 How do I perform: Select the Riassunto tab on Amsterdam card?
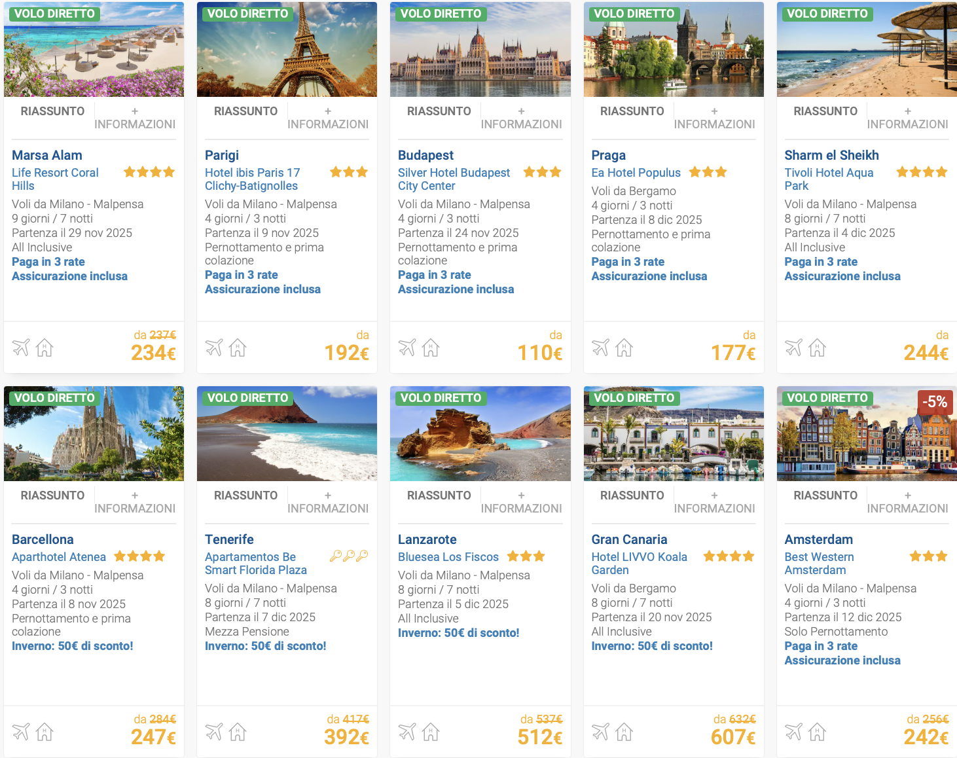coord(825,496)
